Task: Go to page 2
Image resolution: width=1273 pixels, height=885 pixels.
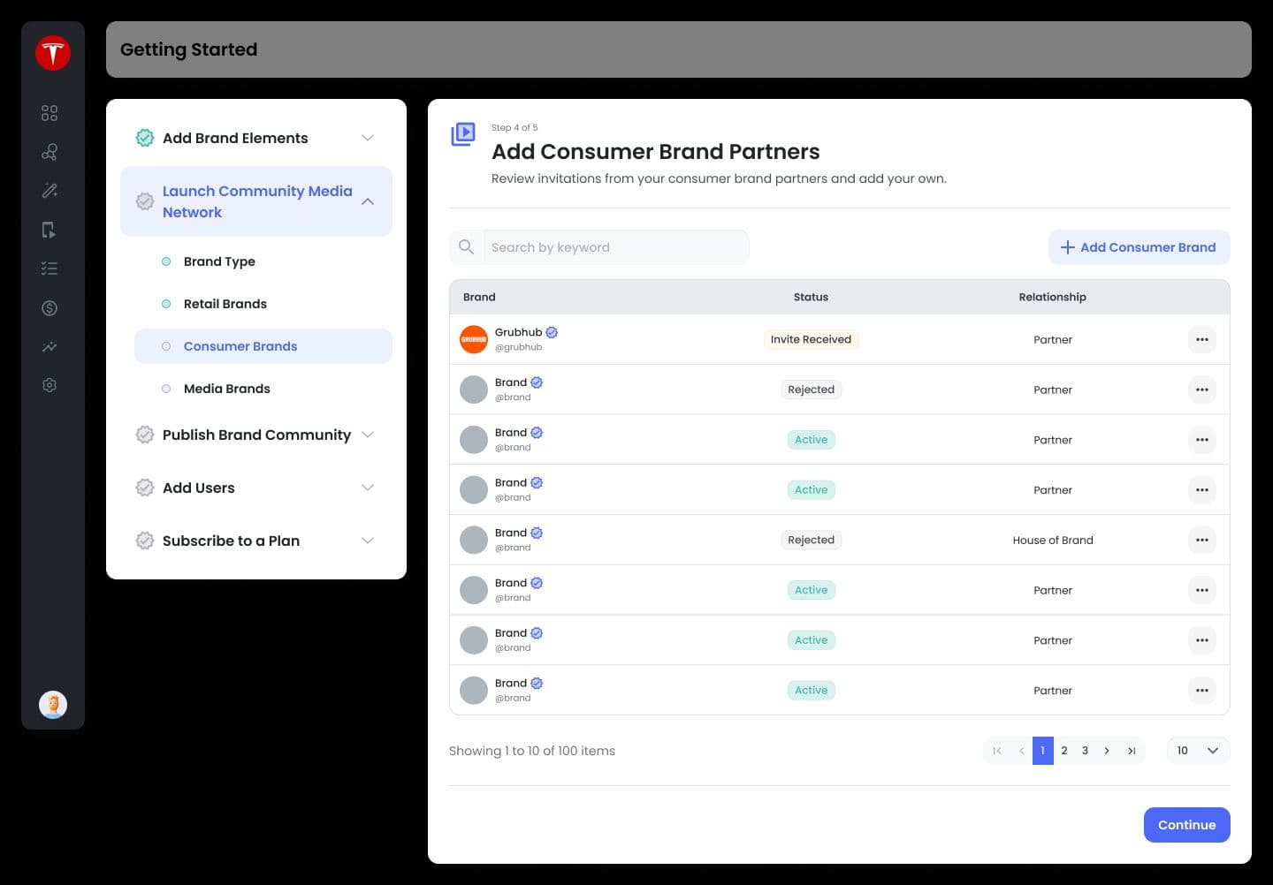Action: pyautogui.click(x=1064, y=751)
